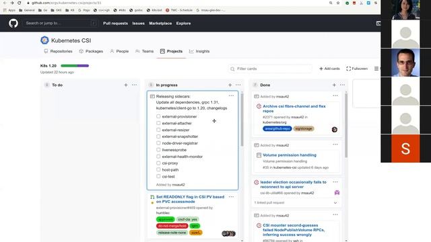Click the approved label

pos(165,219)
